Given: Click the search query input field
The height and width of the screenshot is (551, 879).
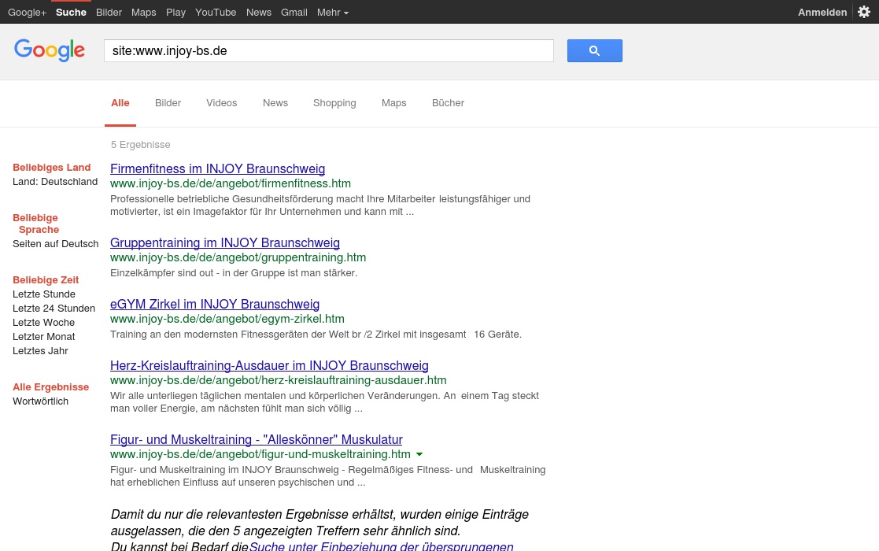Looking at the screenshot, I should (328, 50).
